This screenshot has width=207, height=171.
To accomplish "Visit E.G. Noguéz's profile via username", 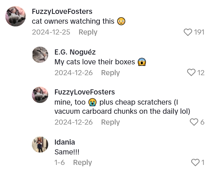I will tap(75, 52).
